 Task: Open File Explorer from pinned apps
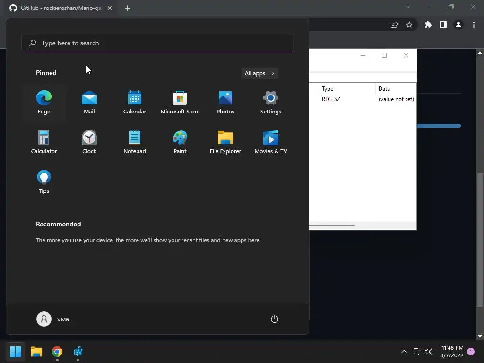(x=225, y=142)
